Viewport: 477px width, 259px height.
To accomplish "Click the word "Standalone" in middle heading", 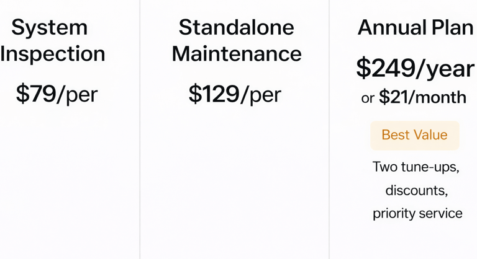I will [x=237, y=27].
